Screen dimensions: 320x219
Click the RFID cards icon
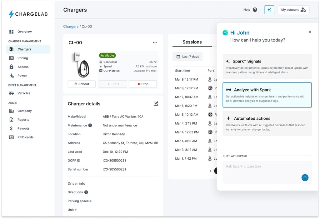(x=12, y=137)
